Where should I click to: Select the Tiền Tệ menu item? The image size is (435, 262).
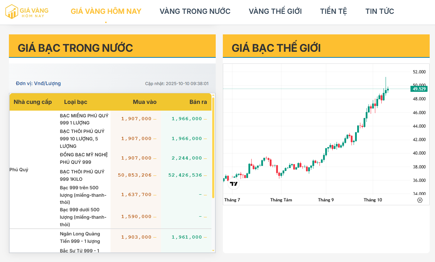333,11
